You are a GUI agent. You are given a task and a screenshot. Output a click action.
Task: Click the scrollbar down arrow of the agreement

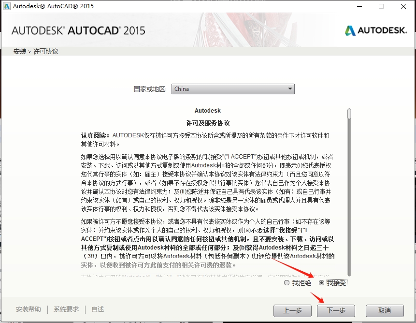tap(349, 273)
